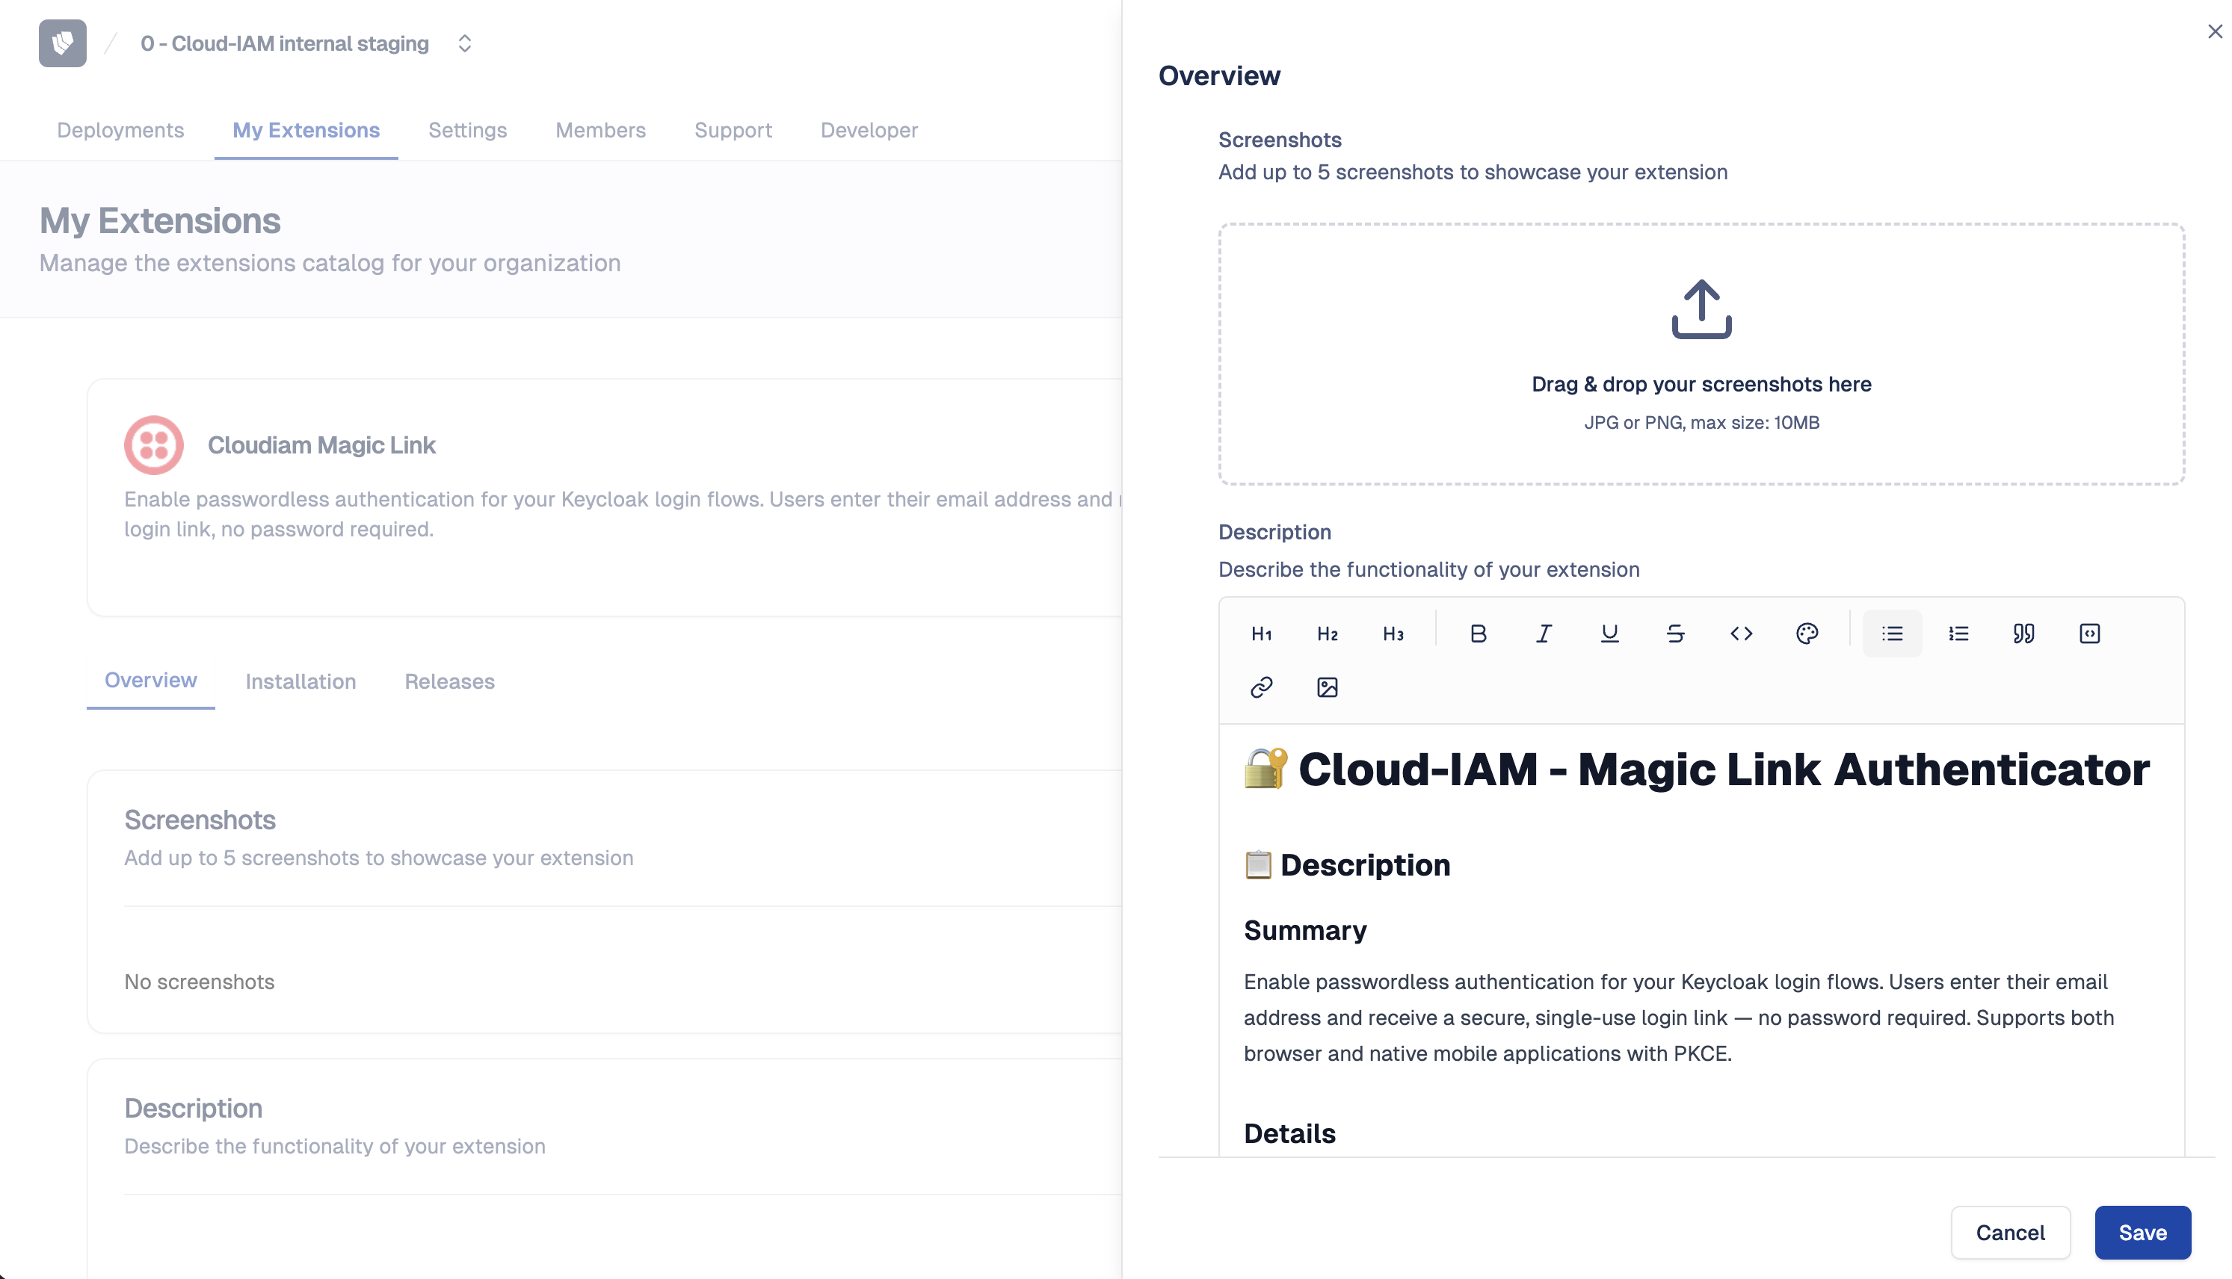Open the organization switcher dropdown
This screenshot has height=1279, width=2232.
coord(465,43)
